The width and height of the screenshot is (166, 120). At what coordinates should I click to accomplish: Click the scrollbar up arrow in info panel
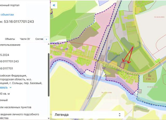point(49,44)
